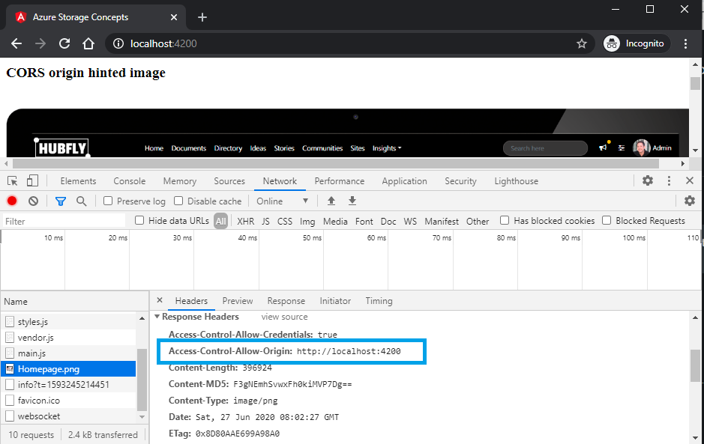Export requests as HAR file

pos(352,201)
